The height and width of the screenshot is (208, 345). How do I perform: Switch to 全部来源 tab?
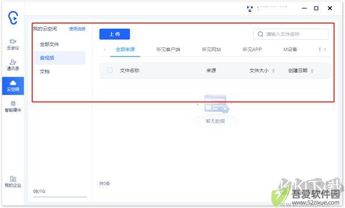(125, 50)
